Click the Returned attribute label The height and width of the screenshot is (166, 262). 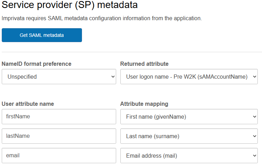[x=144, y=64]
